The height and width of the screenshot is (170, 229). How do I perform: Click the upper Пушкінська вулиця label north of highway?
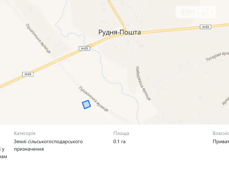click(x=38, y=38)
